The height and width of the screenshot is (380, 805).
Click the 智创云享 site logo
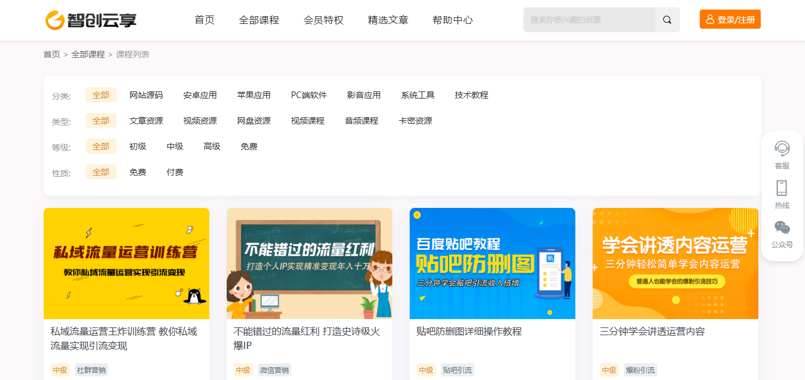click(x=91, y=20)
